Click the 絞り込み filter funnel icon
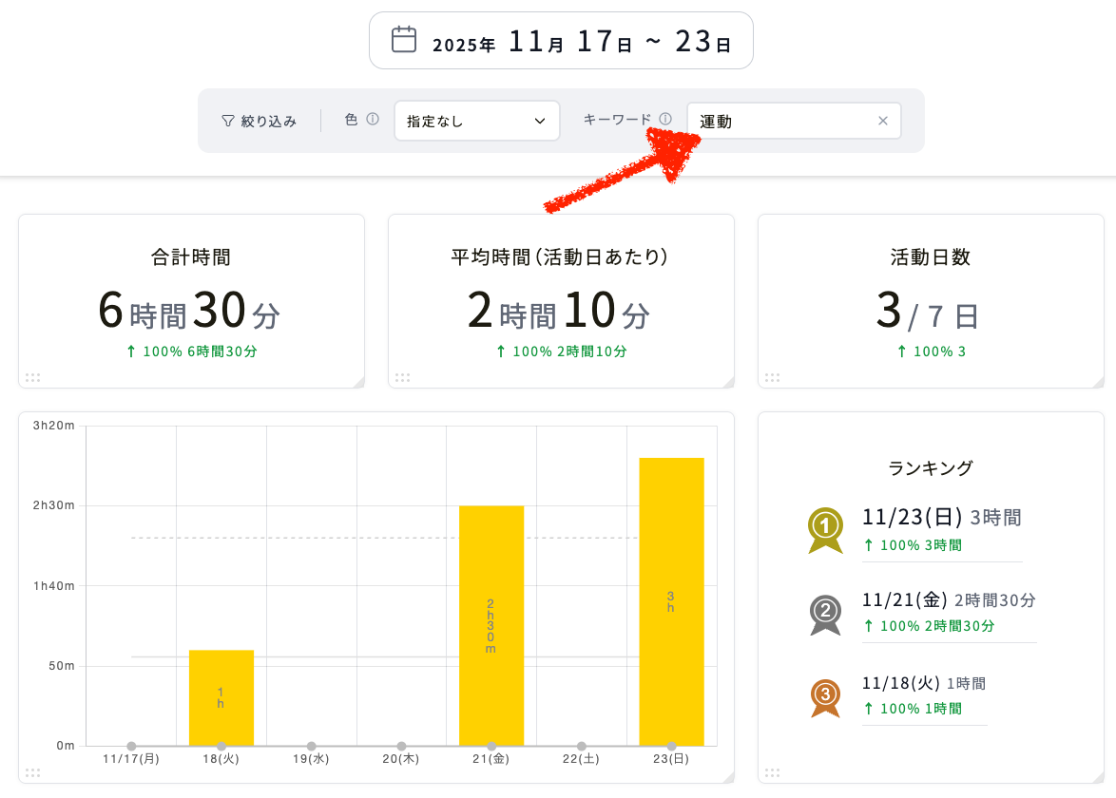Viewport: 1116px width, 798px height. pos(228,121)
